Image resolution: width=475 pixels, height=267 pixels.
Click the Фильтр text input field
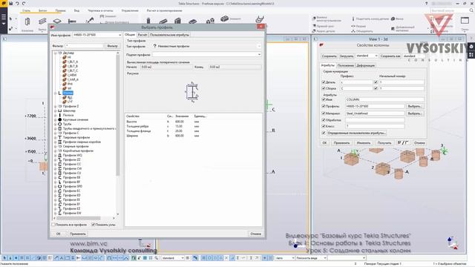pos(84,46)
